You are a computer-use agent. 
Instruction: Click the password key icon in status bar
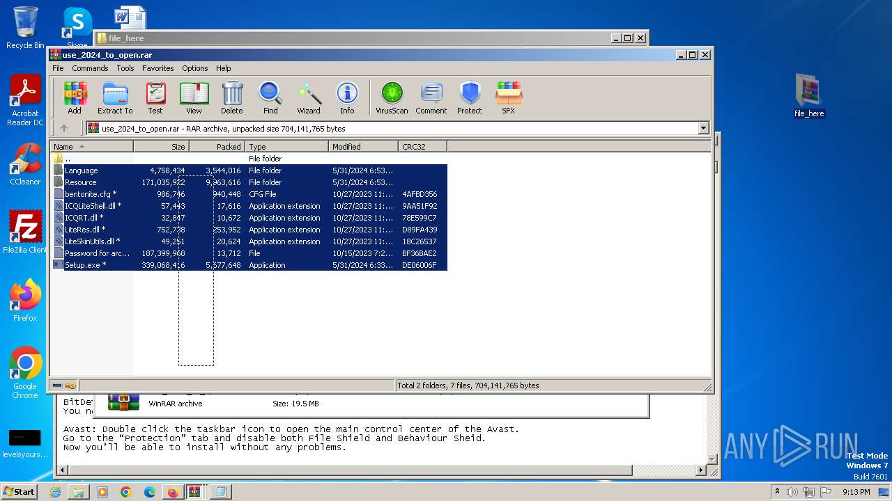click(70, 385)
